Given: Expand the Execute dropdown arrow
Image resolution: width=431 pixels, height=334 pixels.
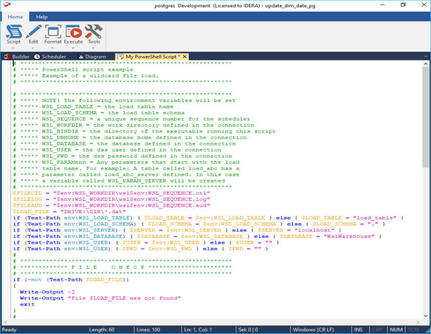Looking at the screenshot, I should click(x=73, y=48).
